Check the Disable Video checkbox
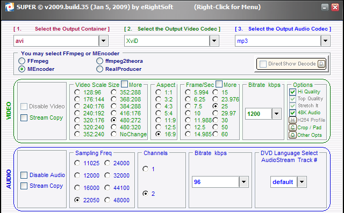The height and width of the screenshot is (213, 344). (x=24, y=106)
